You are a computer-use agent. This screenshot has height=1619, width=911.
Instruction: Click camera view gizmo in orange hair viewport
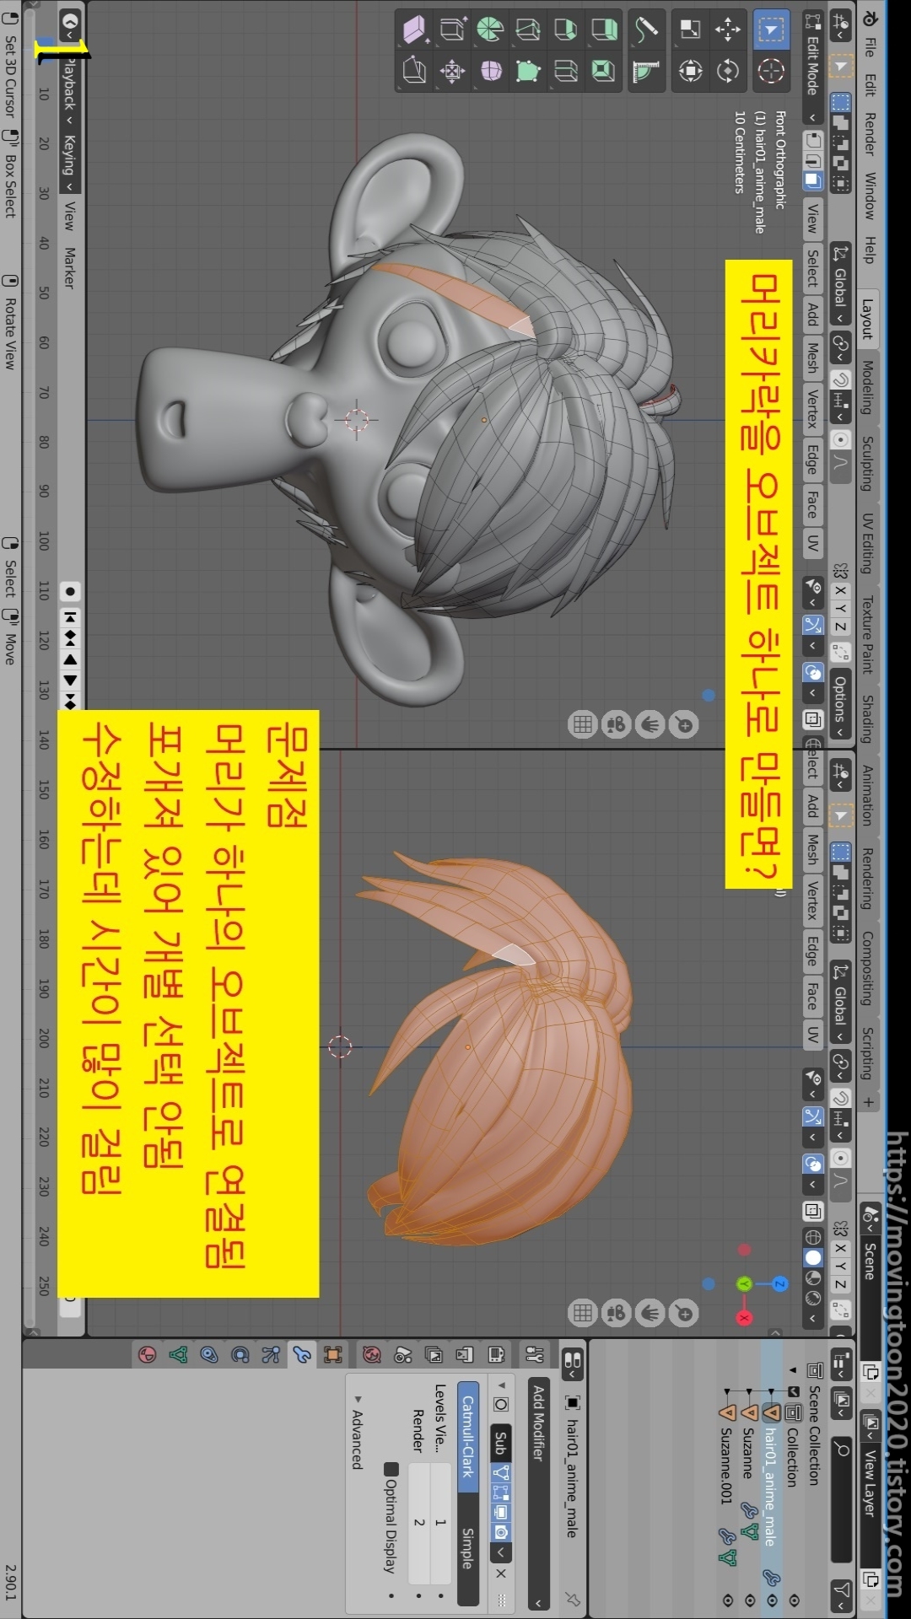click(617, 1313)
